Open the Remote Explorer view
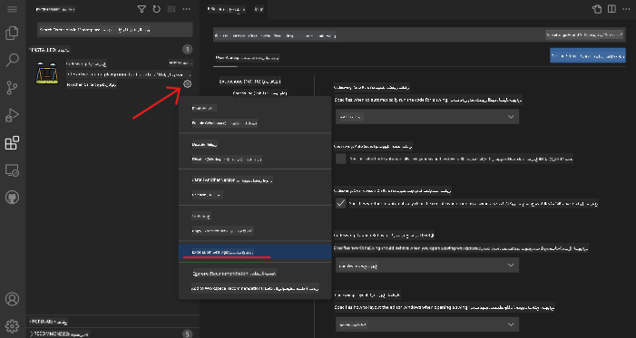 (12, 170)
